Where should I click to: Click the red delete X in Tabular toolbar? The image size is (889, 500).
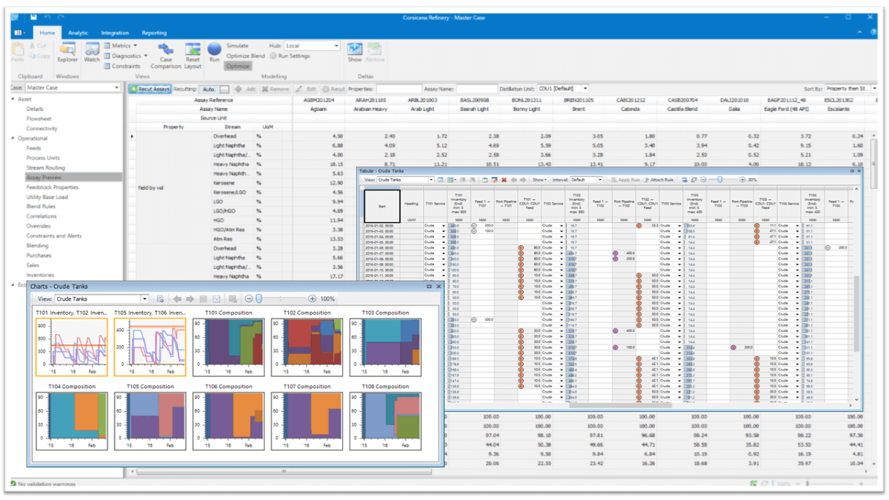505,180
